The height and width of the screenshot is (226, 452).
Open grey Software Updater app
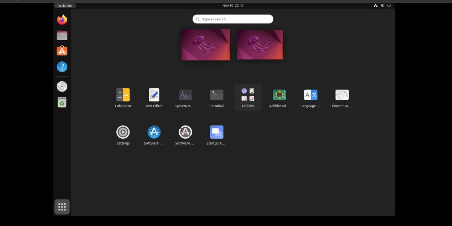point(185,132)
